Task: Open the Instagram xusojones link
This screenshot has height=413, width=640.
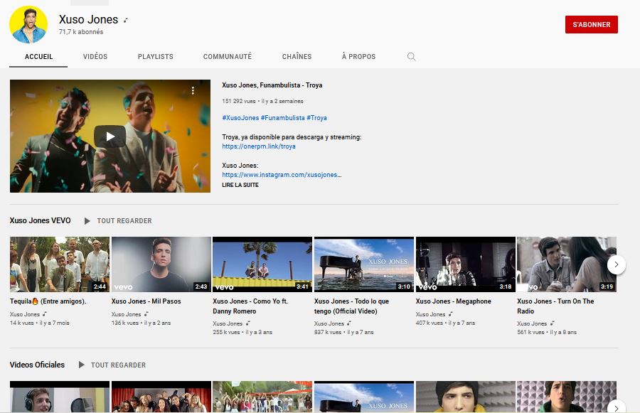Action: (282, 175)
